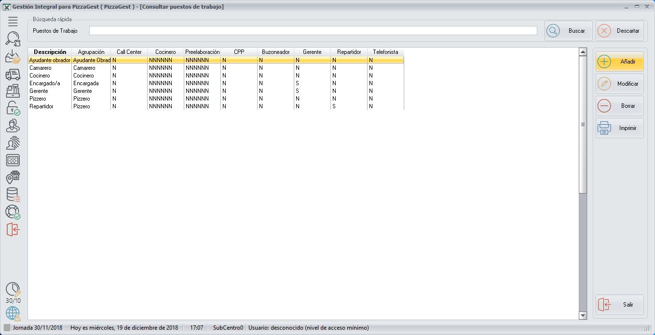Viewport: 655px width, 335px height.
Task: Click the red exit door sidebar icon
Action: [13, 229]
